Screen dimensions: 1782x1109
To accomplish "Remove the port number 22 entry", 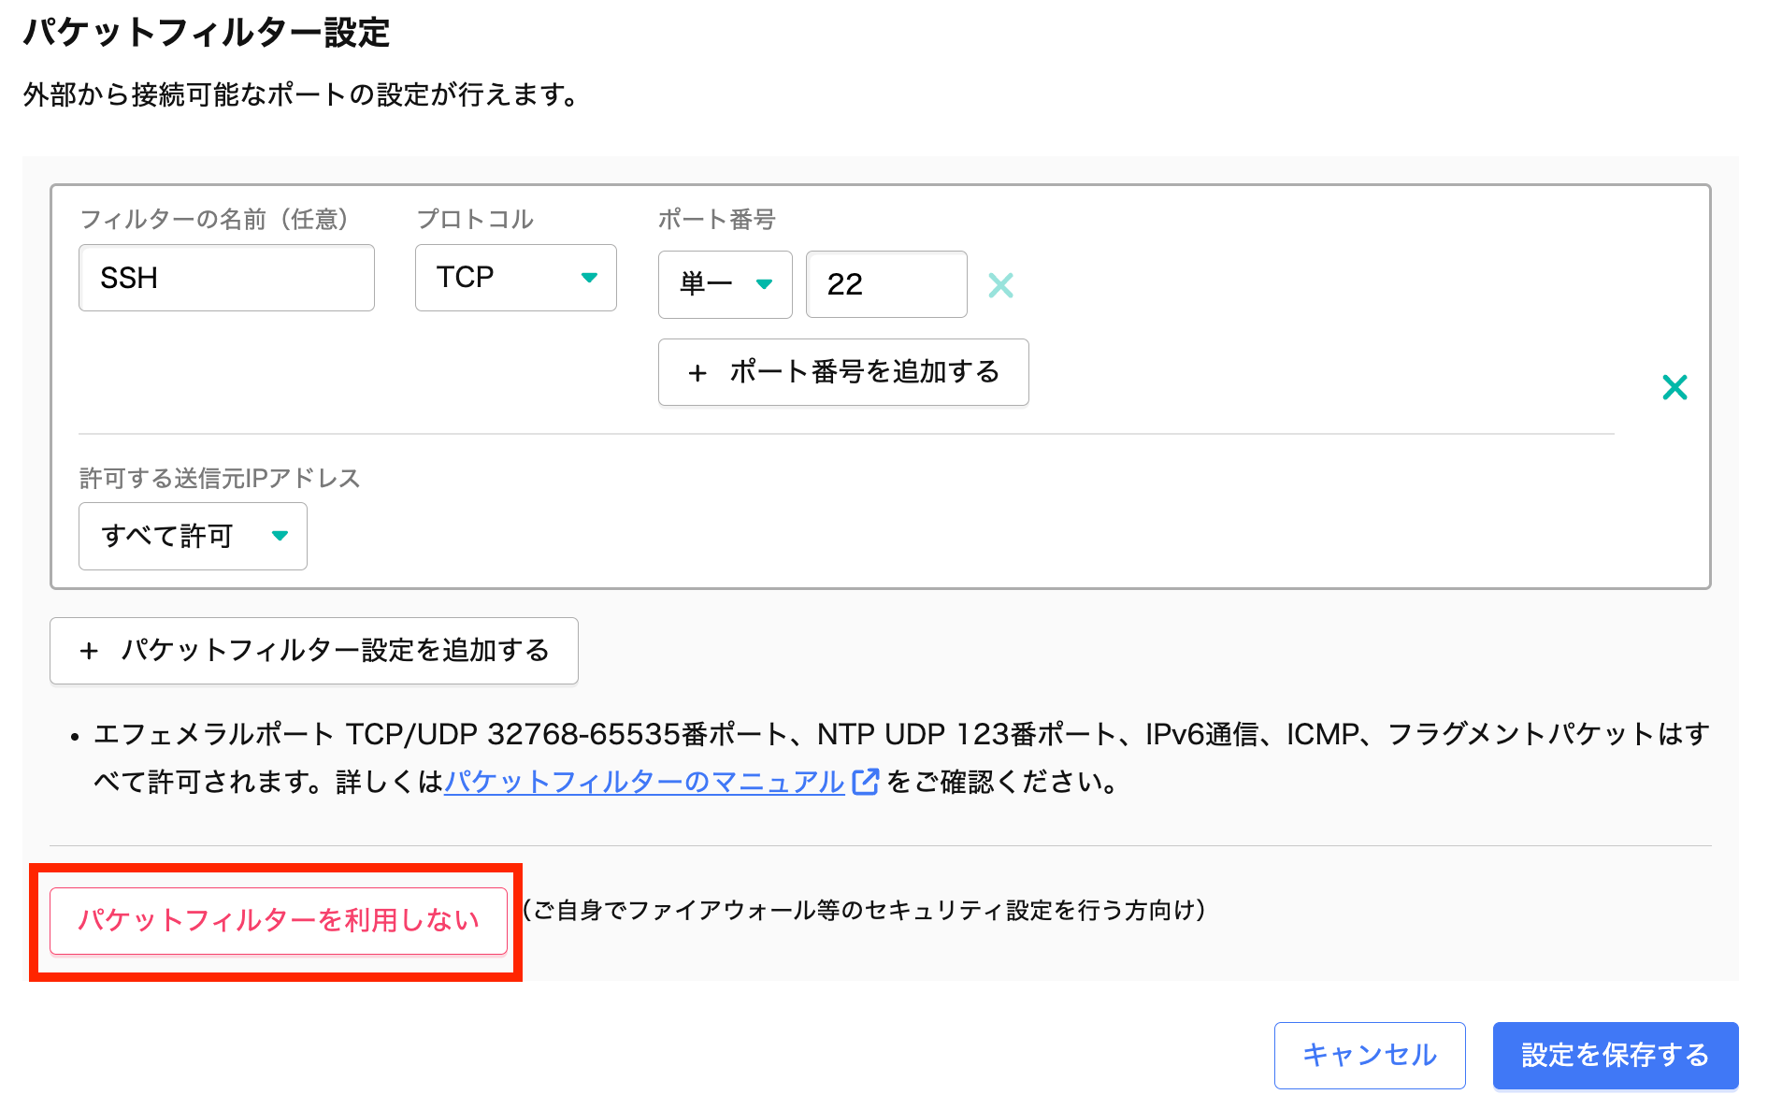I will click(x=1000, y=285).
